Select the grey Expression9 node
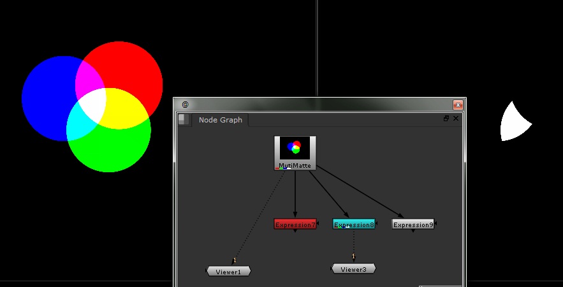The image size is (563, 287). [x=413, y=224]
